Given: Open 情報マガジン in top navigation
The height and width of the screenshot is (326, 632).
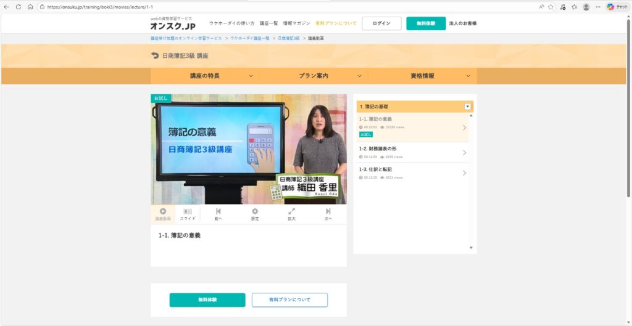Looking at the screenshot, I should [x=296, y=23].
